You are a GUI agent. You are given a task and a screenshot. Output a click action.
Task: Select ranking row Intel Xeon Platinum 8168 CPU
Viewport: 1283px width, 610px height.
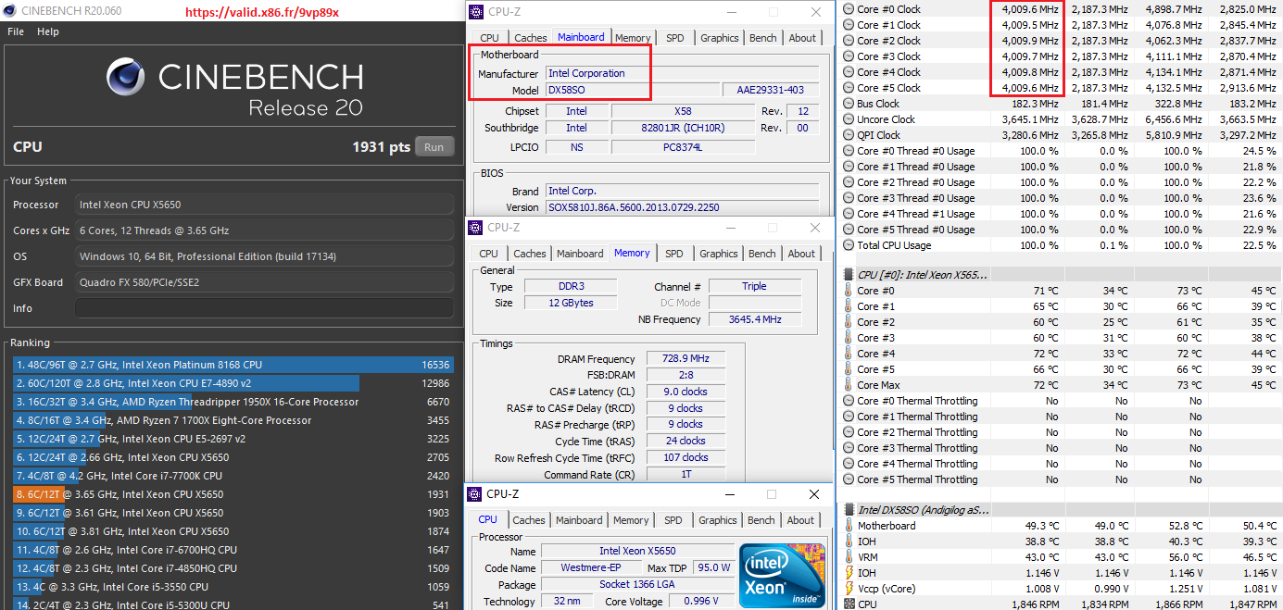click(233, 365)
